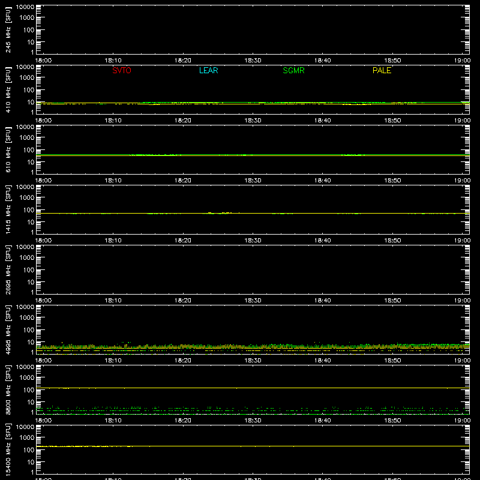Screen dimensions: 480x480
Task: Select the 1415 MHz [SFU] axis title
Action: click(8, 209)
